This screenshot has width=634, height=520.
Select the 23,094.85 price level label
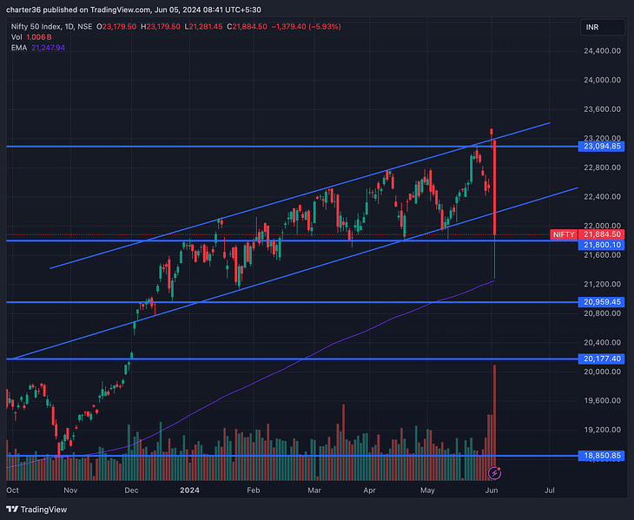click(x=602, y=146)
